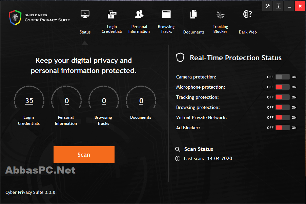Click the magnifier icon next to Scan Status

click(178, 149)
